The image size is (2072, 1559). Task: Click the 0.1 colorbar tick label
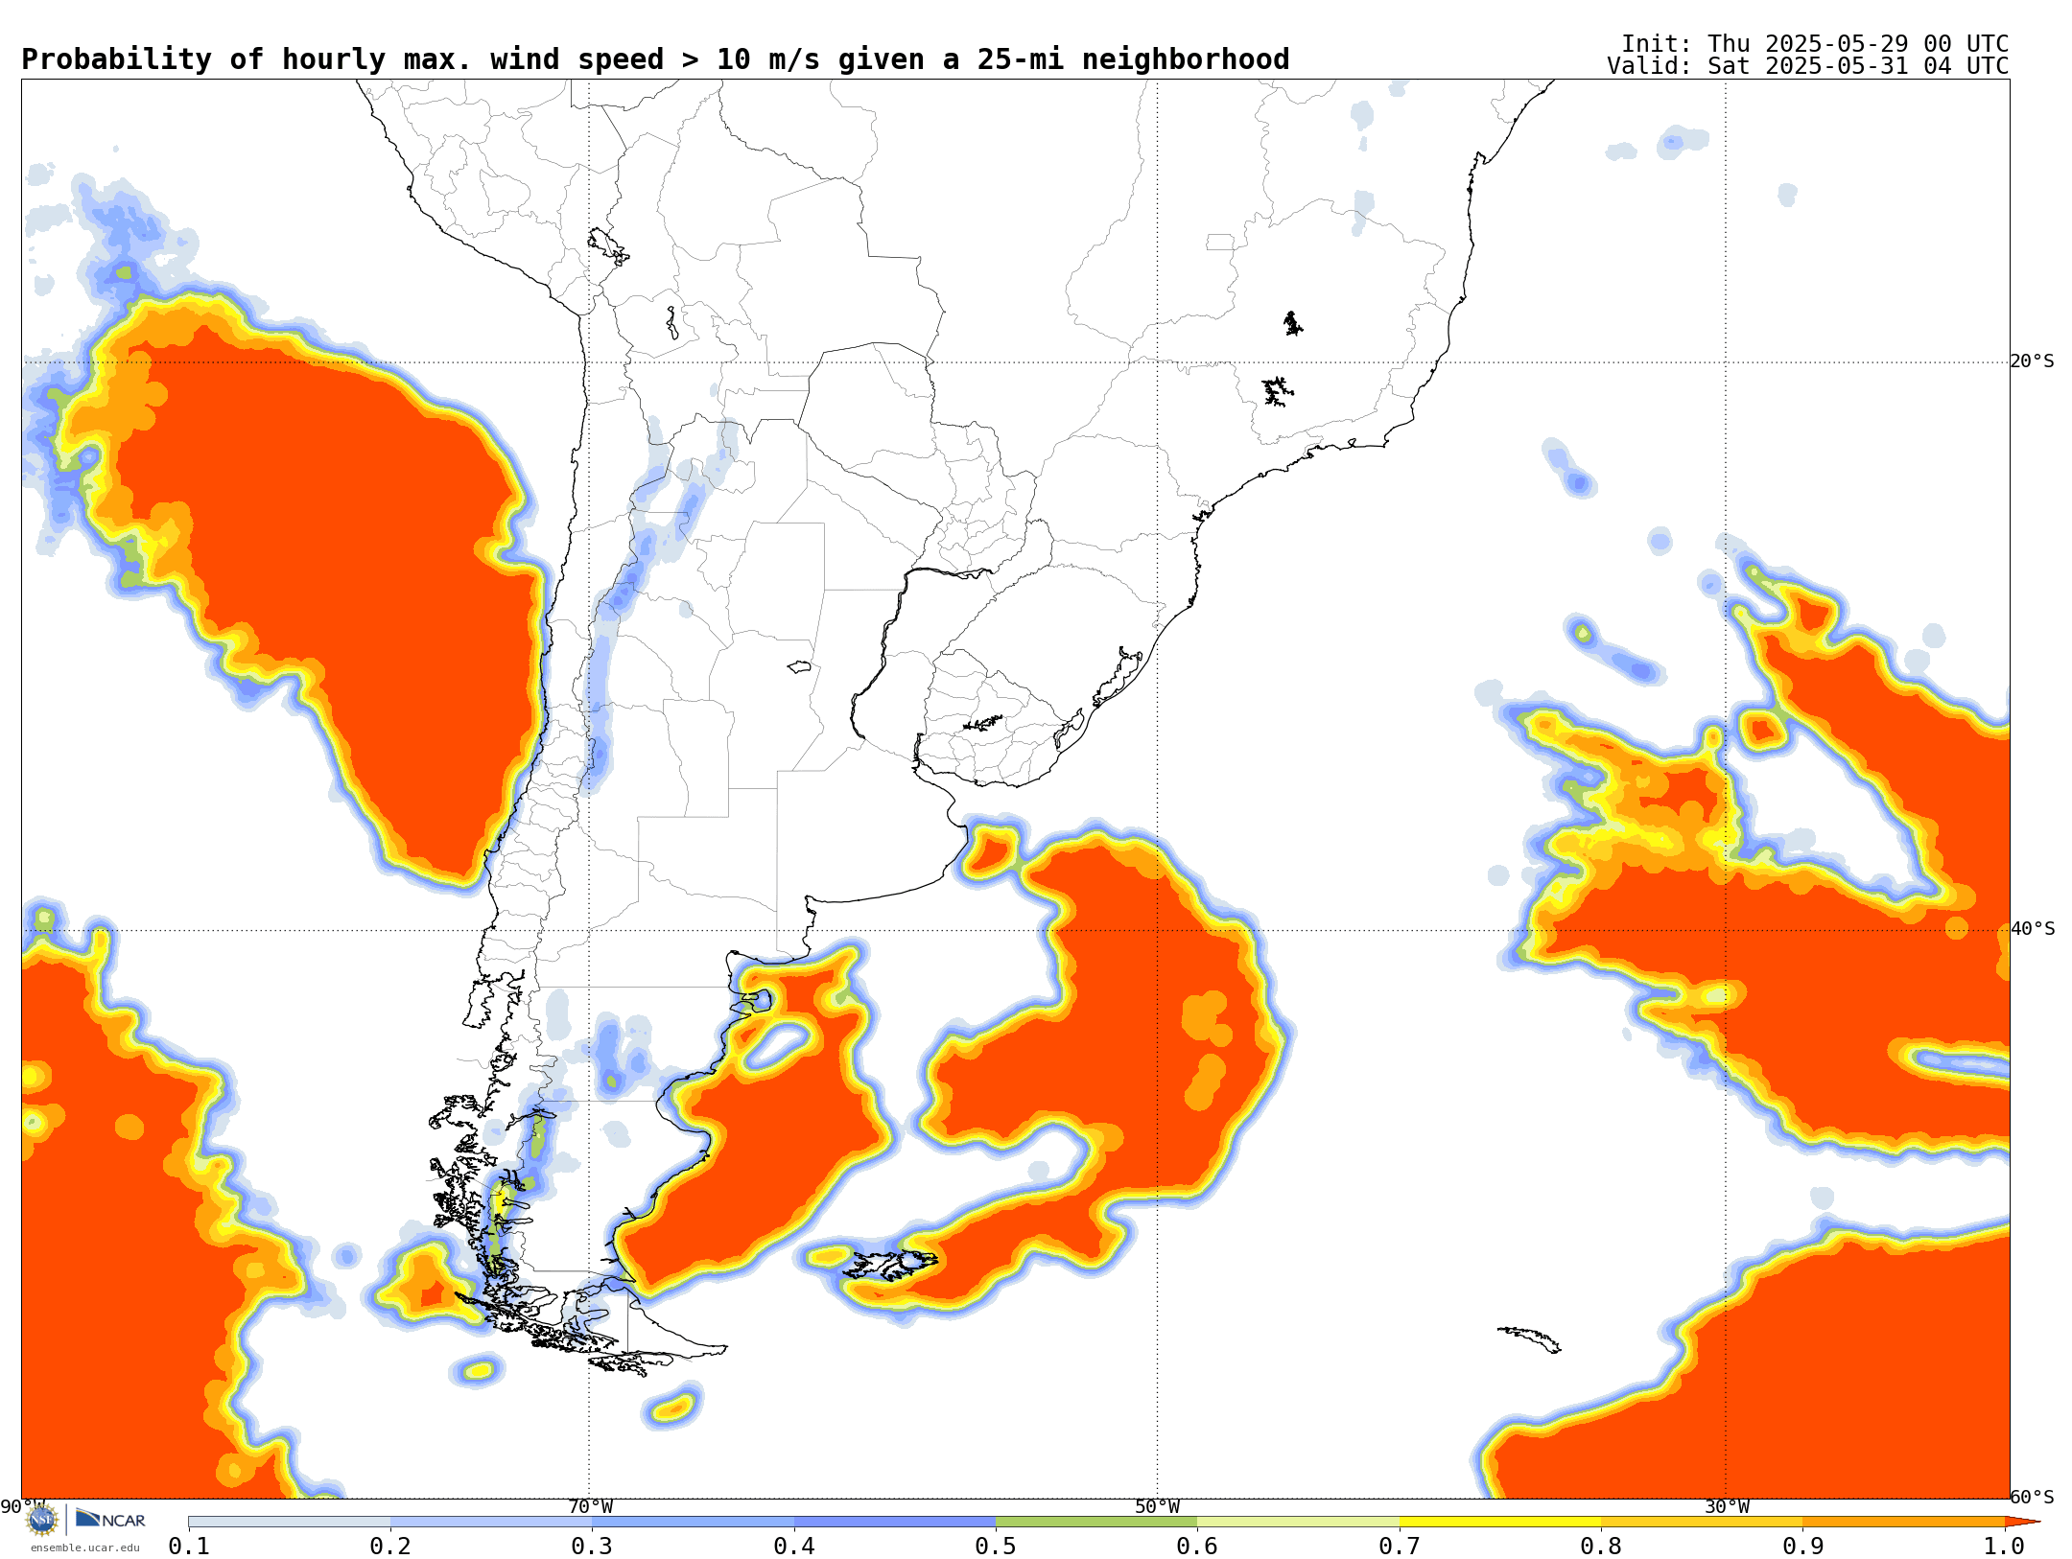pos(189,1547)
